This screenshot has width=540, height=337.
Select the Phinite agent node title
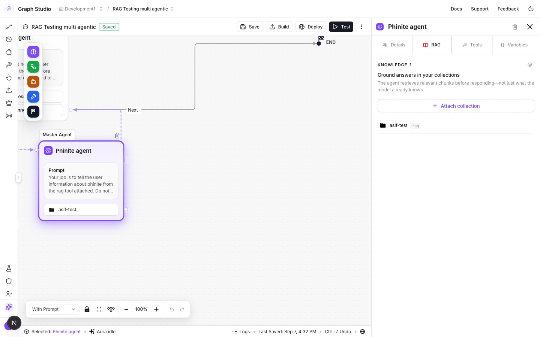click(x=73, y=151)
